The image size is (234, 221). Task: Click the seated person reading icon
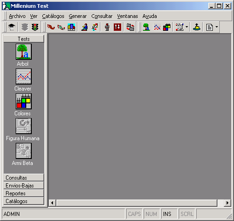(x=84, y=27)
